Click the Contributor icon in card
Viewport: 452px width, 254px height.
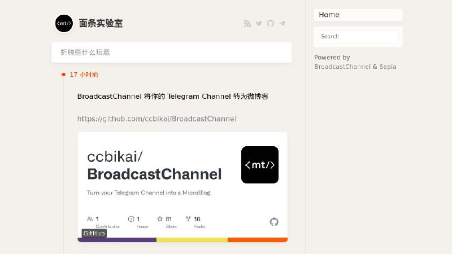pyautogui.click(x=90, y=219)
